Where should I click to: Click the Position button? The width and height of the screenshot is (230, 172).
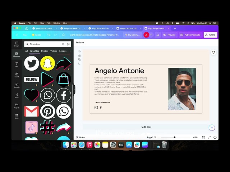click(80, 42)
